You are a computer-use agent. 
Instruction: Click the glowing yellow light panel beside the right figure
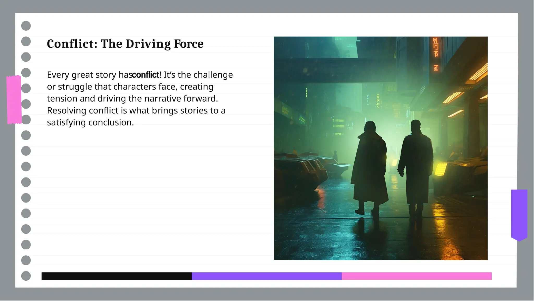tap(441, 169)
